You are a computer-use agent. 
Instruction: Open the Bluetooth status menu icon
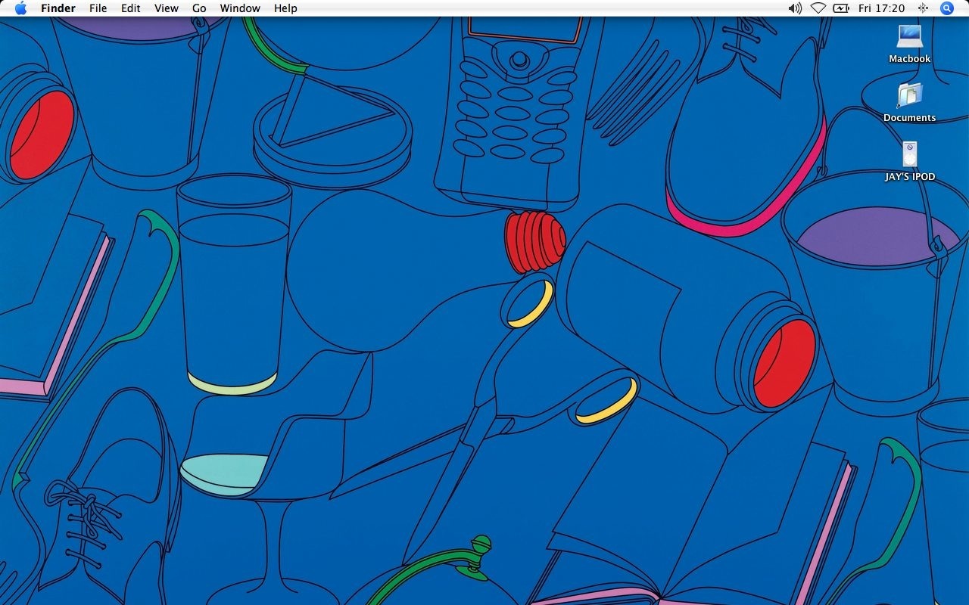pyautogui.click(x=923, y=8)
